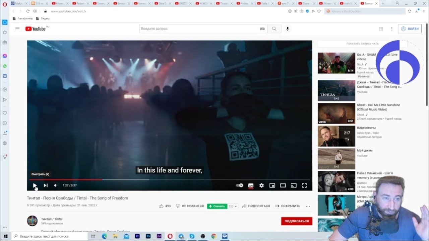The width and height of the screenshot is (429, 241).
Task: Go back with the browser back arrow
Action: pyautogui.click(x=14, y=11)
